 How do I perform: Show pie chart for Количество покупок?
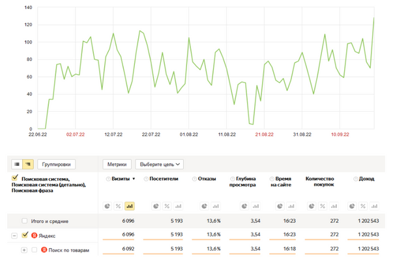[x=312, y=206]
